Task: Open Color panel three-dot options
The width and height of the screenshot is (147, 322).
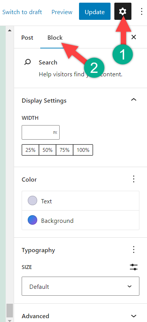Action: coord(134,179)
